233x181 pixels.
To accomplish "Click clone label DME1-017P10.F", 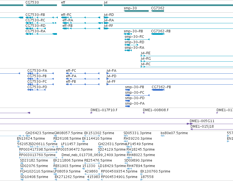I will [x=104, y=110].
